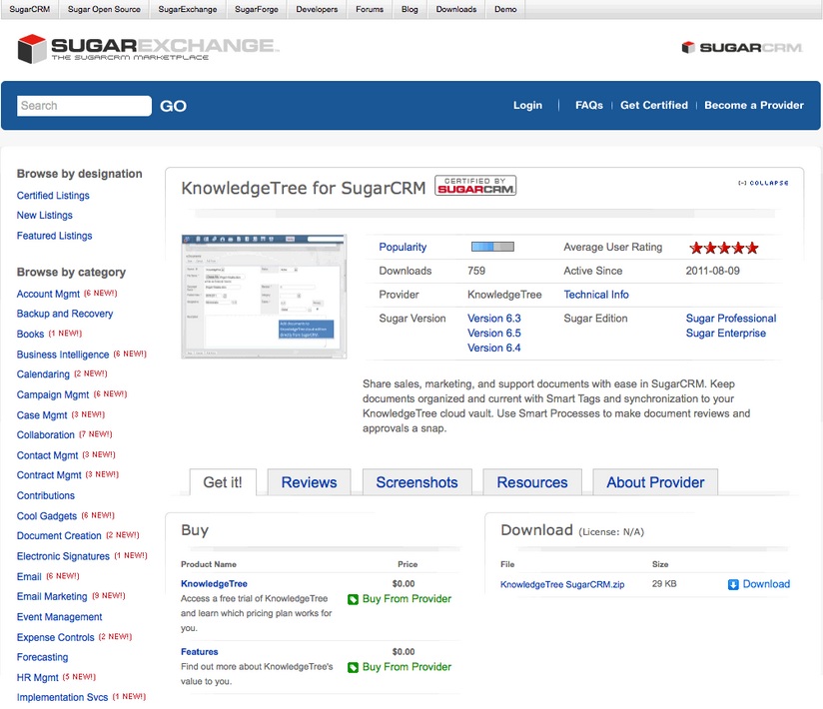Open Contract Mgmt category
The width and height of the screenshot is (823, 709).
(x=49, y=475)
